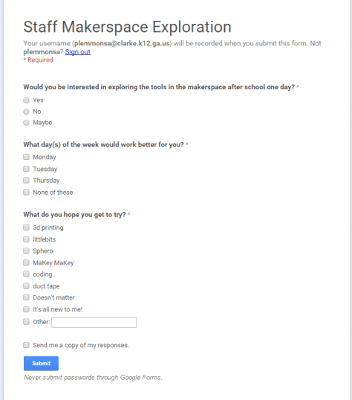Enable Send me a copy of my responses
Image resolution: width=352 pixels, height=400 pixels.
pyautogui.click(x=26, y=345)
